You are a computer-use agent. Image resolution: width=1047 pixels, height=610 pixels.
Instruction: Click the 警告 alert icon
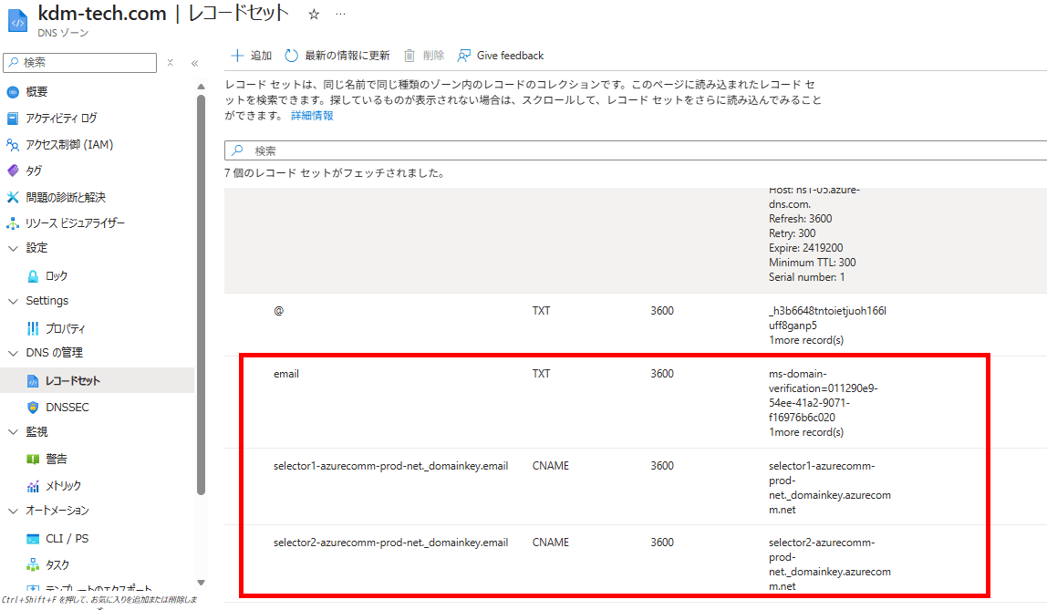(x=33, y=460)
